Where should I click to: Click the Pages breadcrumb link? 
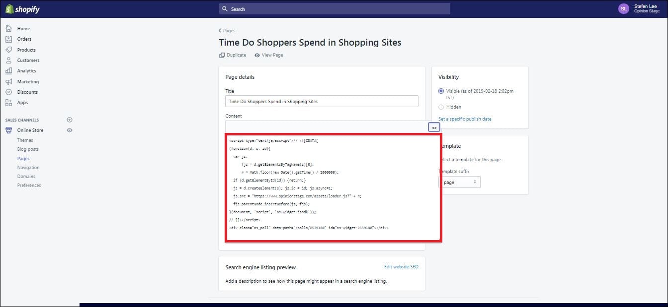point(229,31)
